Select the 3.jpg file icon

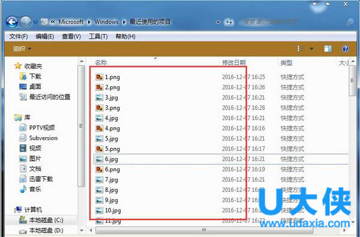(x=100, y=97)
